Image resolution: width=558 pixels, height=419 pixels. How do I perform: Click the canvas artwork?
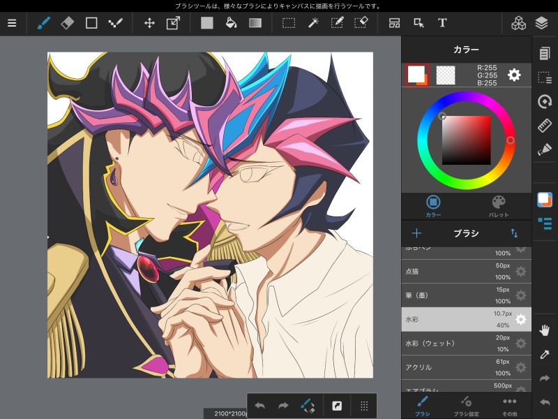[x=211, y=215]
